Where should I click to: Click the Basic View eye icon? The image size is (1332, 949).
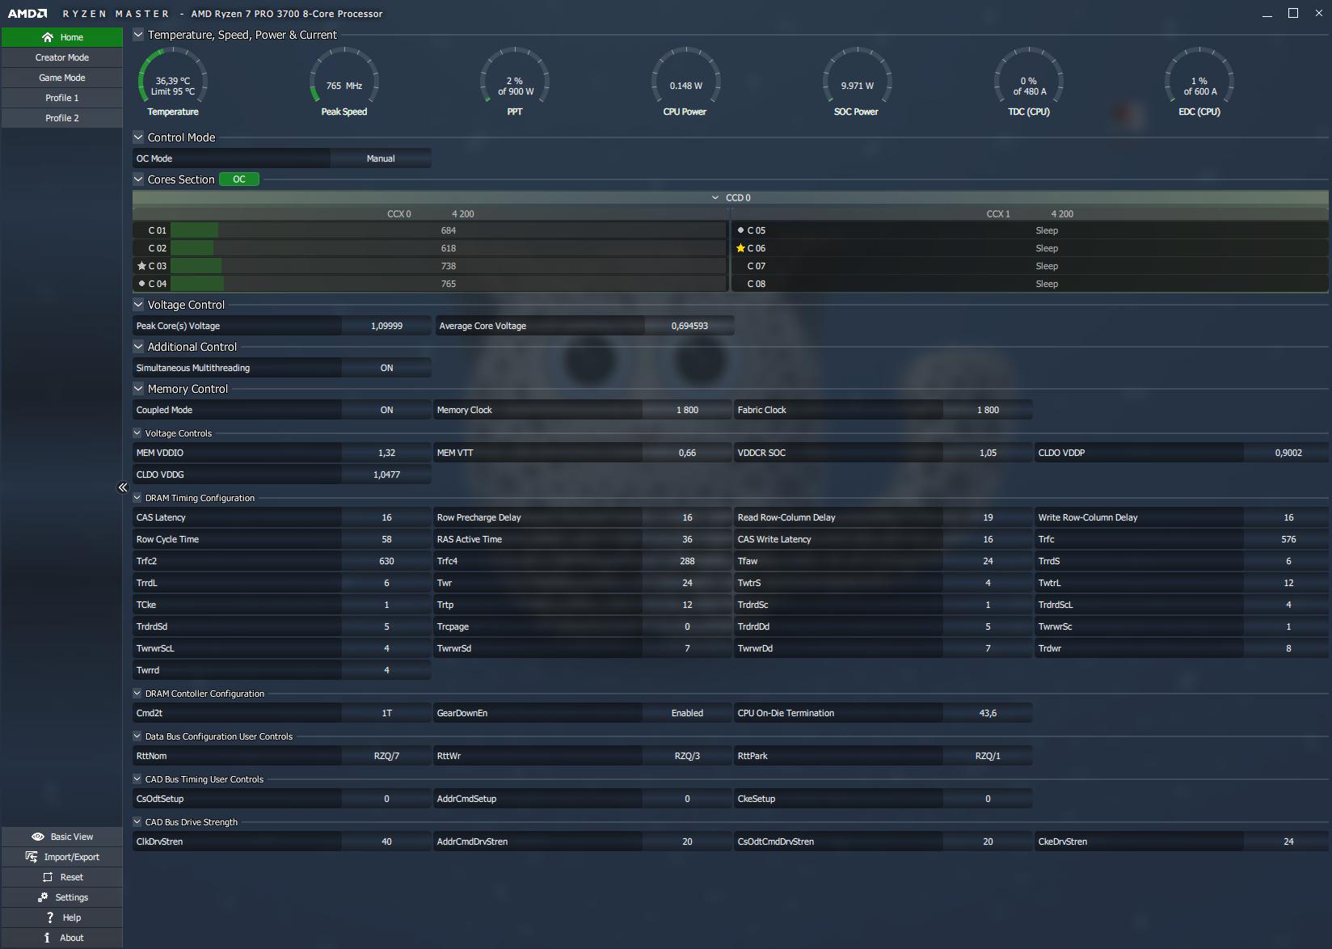(x=37, y=837)
